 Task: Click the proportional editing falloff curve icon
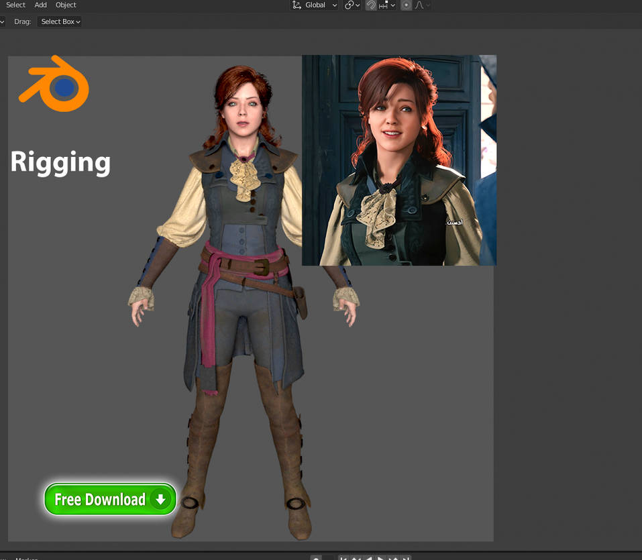(x=420, y=5)
